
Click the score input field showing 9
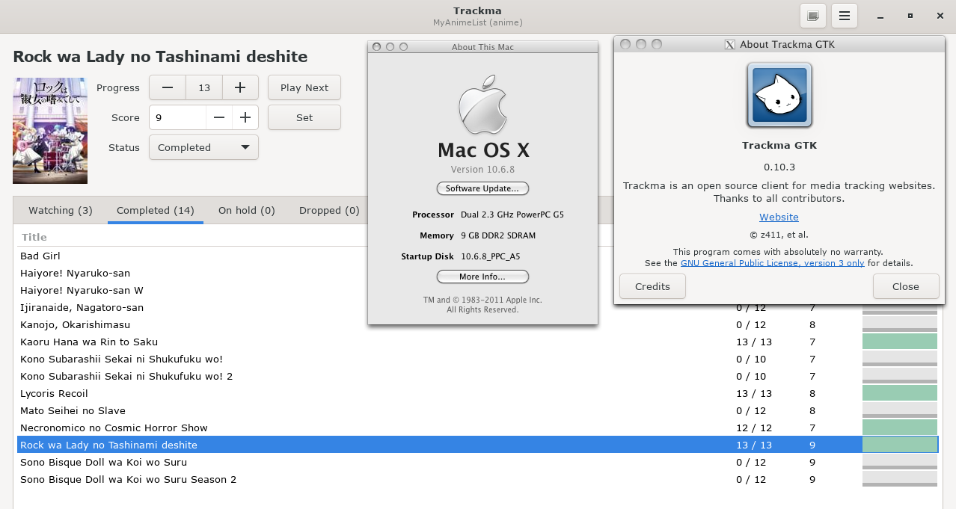178,117
